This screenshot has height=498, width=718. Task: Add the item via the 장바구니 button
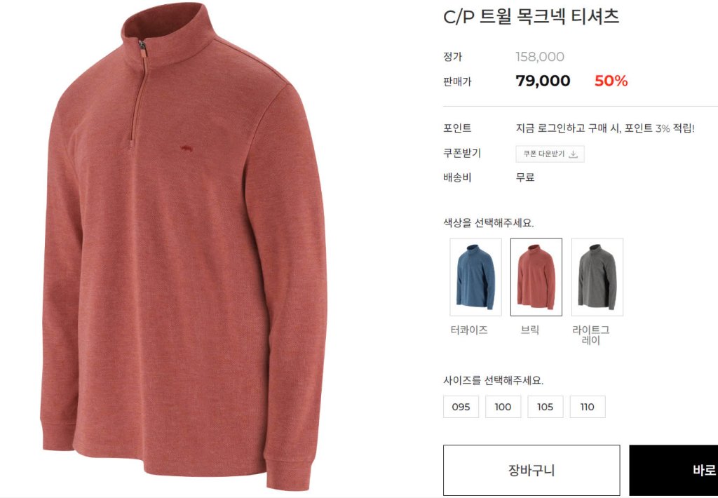point(531,470)
